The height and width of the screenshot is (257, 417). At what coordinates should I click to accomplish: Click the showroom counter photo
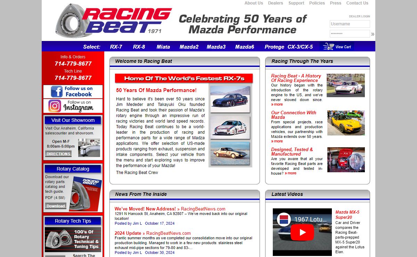[x=89, y=148]
